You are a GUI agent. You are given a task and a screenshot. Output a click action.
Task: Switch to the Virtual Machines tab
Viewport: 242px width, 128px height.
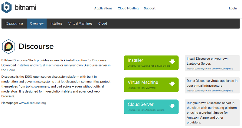pos(80,24)
